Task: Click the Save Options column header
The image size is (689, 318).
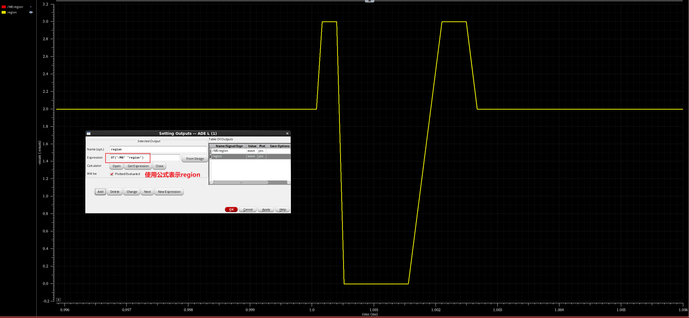Action: pos(279,146)
